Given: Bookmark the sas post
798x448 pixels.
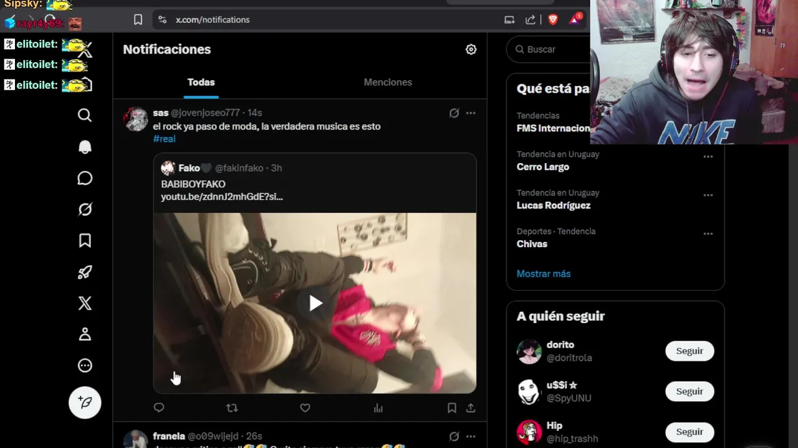Looking at the screenshot, I should 452,408.
